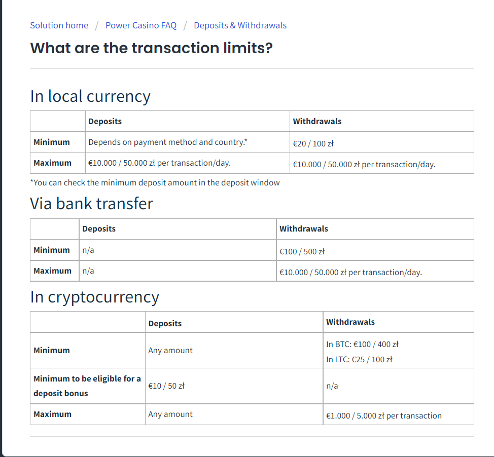Open Deposits & Withdrawals breadcrumb link
The width and height of the screenshot is (494, 457).
coord(240,25)
